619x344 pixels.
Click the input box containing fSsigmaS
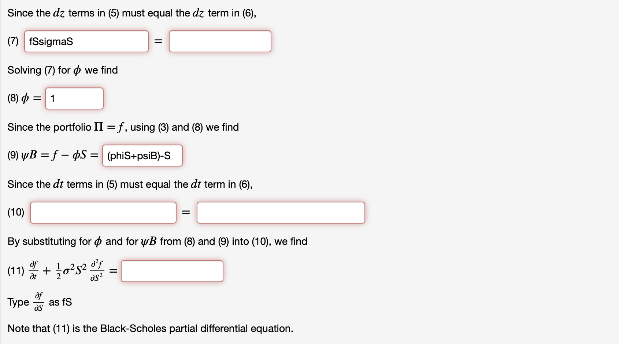(86, 41)
